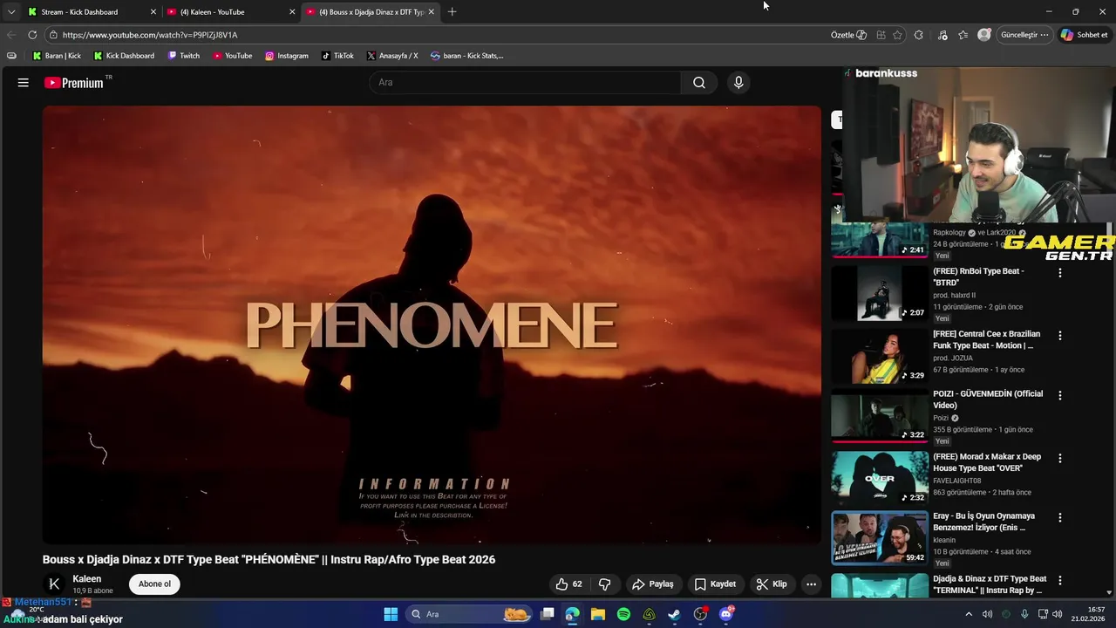Subscribe with the Abone ol button

coord(154,584)
